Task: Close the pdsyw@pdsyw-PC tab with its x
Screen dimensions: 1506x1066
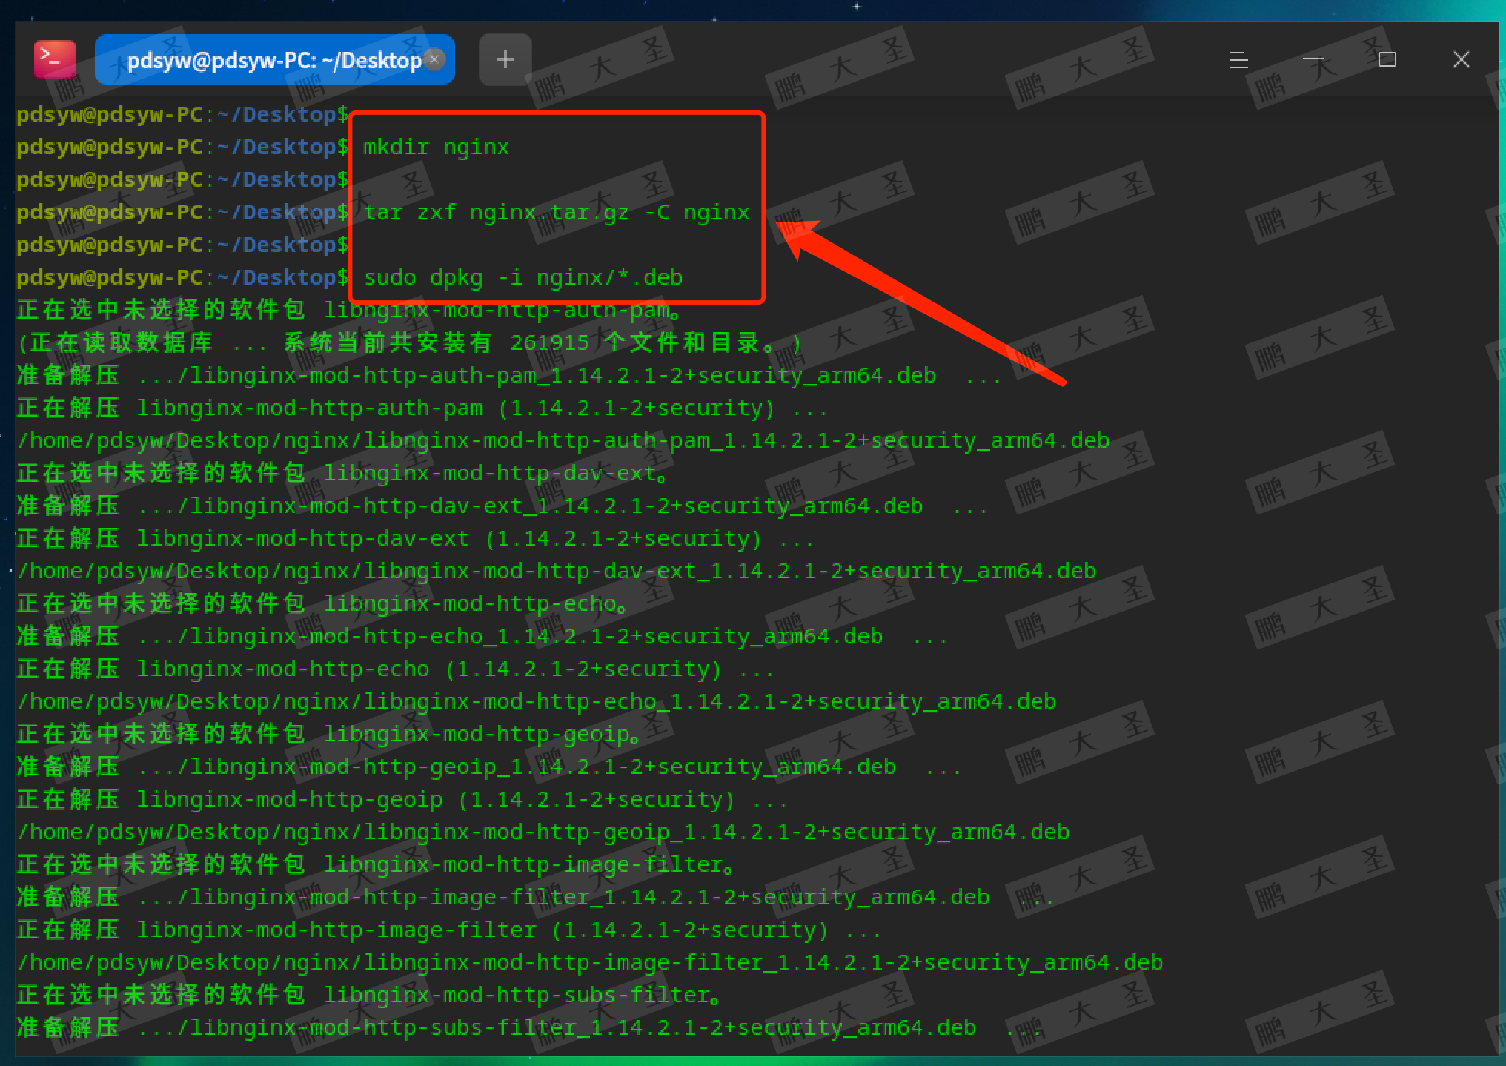Action: click(435, 59)
